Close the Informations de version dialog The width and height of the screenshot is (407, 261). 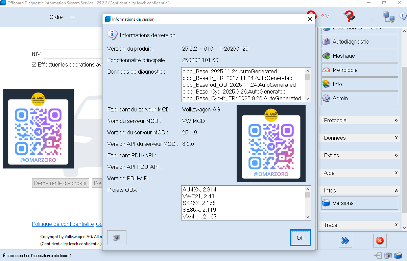click(310, 19)
